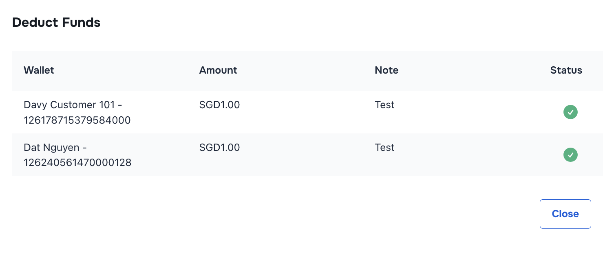Select the Amount column header
614x253 pixels.
click(218, 70)
